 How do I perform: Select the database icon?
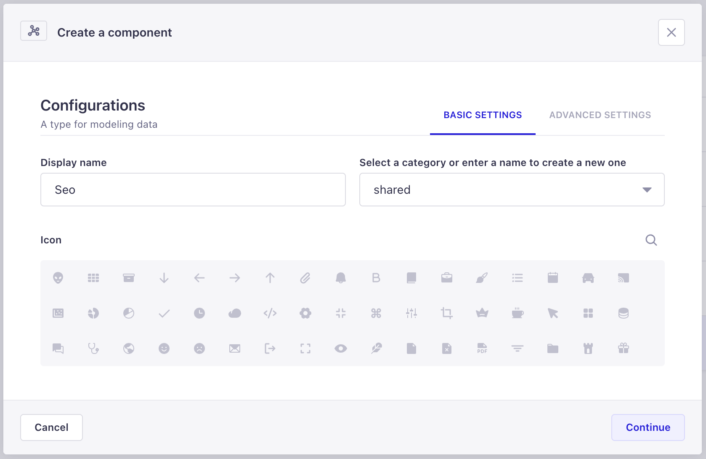(624, 313)
